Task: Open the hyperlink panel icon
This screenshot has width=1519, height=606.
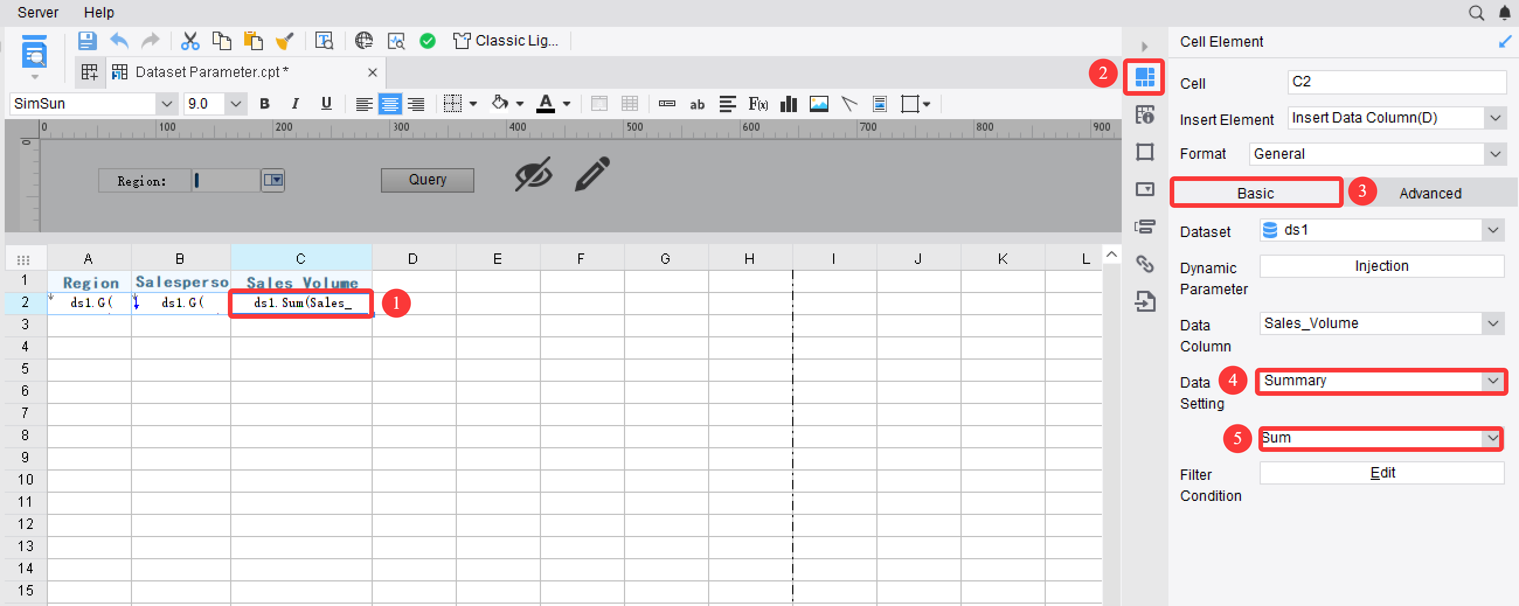Action: (1145, 263)
